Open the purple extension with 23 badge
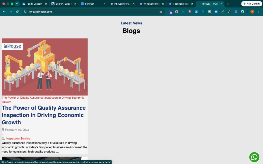Image resolution: width=263 pixels, height=164 pixels. [x=171, y=12]
